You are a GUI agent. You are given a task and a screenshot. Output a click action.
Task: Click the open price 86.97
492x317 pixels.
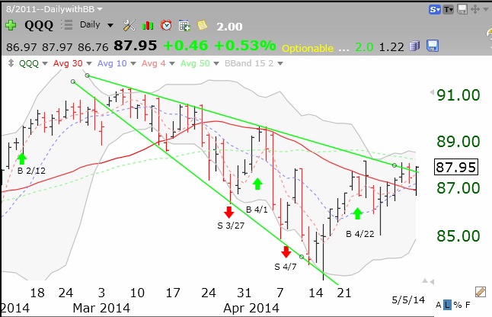[21, 47]
